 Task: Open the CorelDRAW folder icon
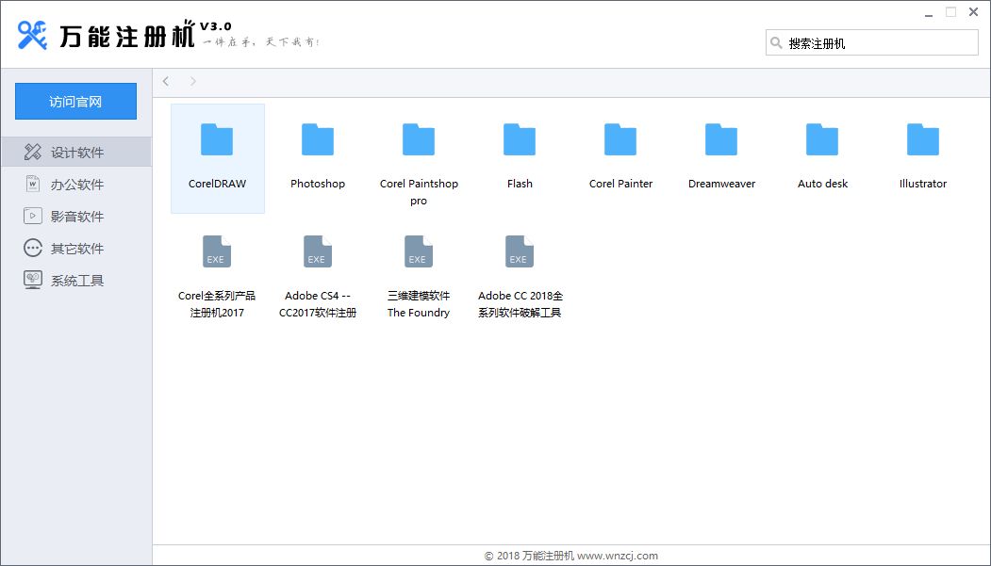pyautogui.click(x=217, y=139)
